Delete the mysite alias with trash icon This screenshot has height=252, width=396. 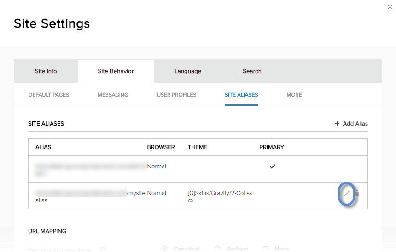[357, 193]
